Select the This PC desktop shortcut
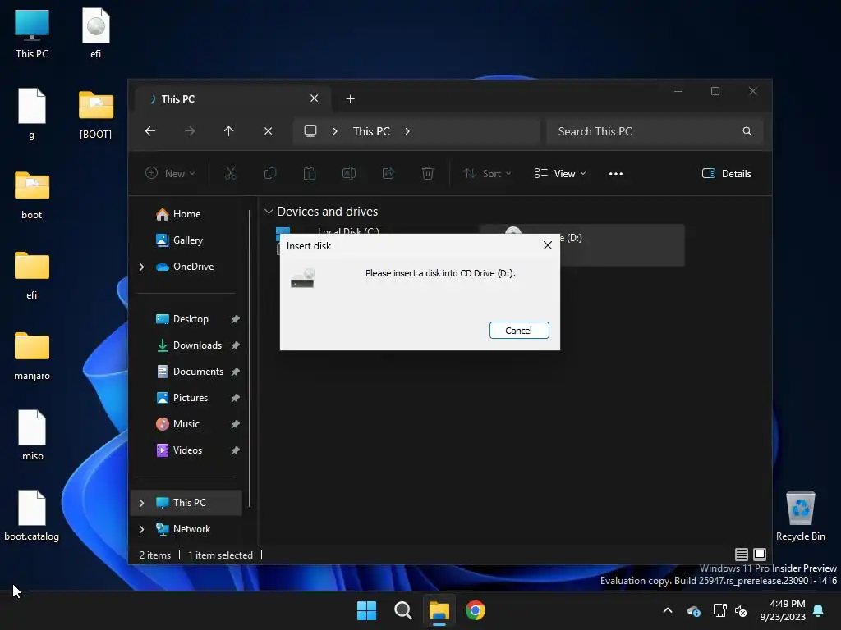Viewport: 841px width, 630px height. [32, 34]
